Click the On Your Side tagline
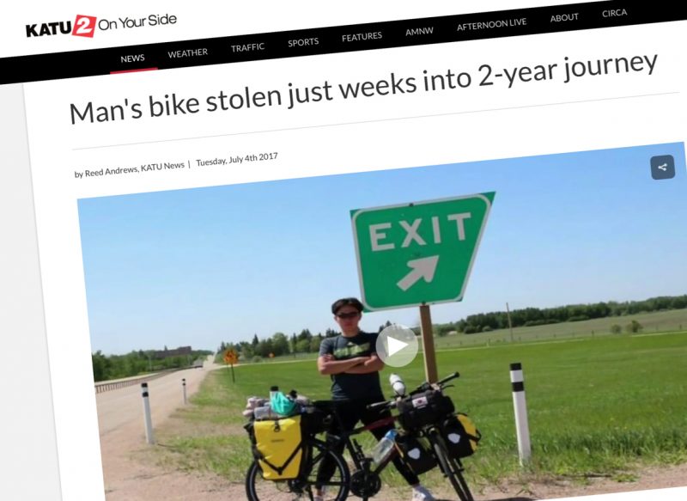The image size is (687, 501). point(137,22)
